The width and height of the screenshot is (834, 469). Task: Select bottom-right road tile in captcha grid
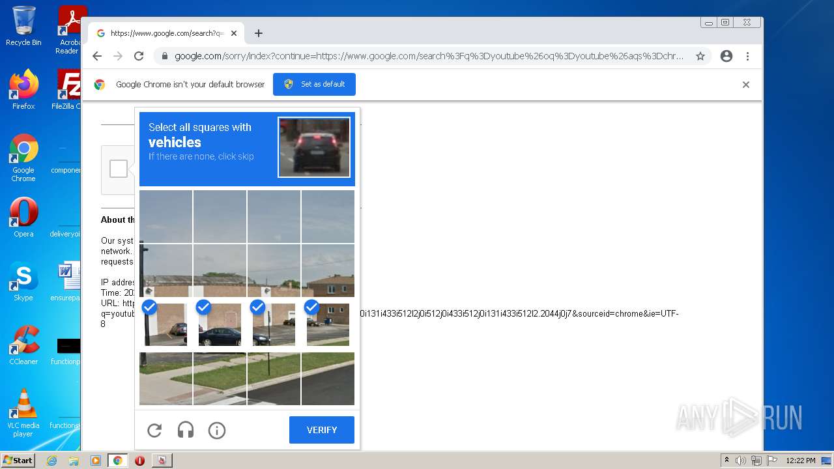click(328, 378)
